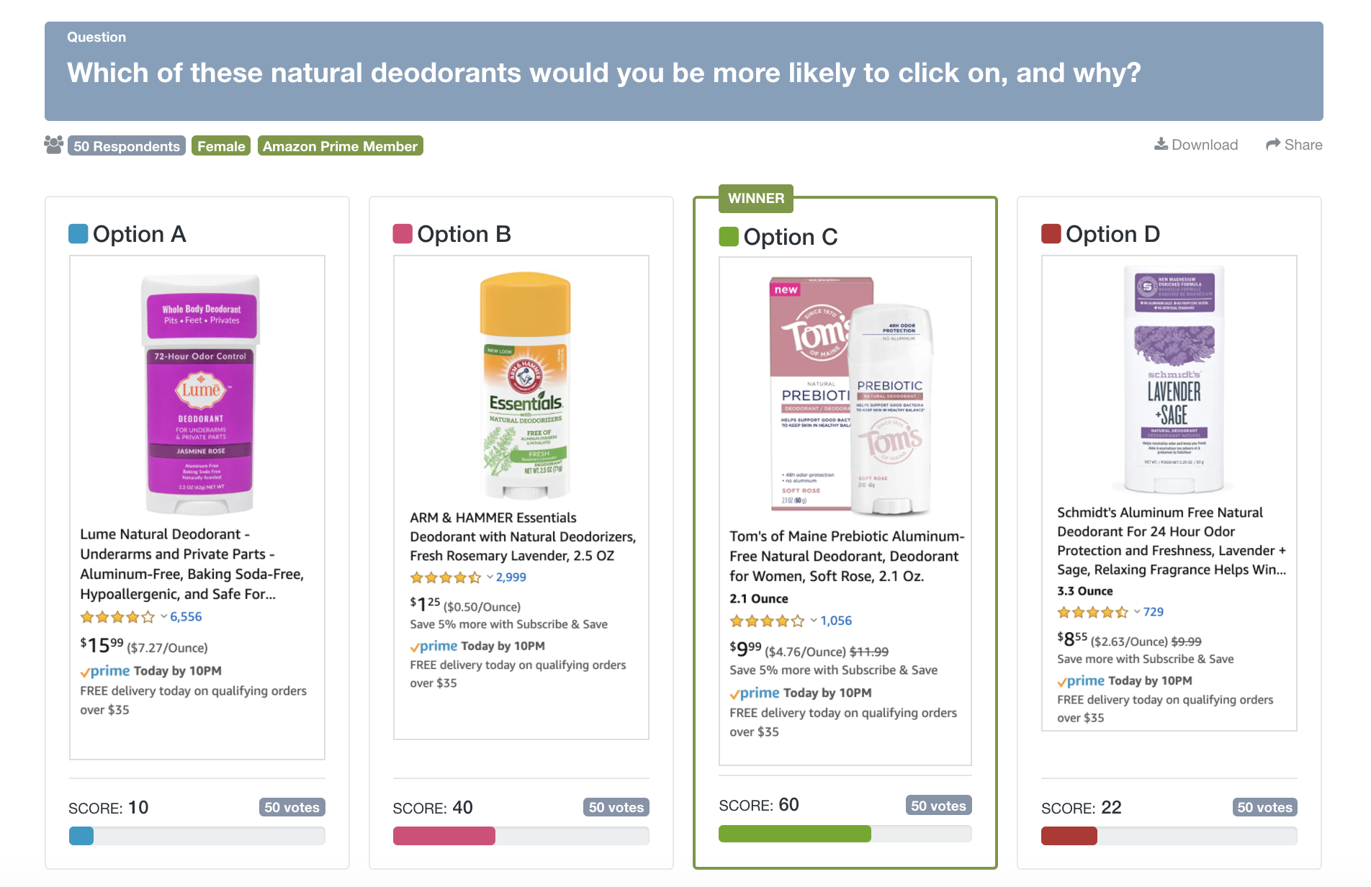Click the Share arrow icon
1371x887 pixels.
pos(1273,145)
